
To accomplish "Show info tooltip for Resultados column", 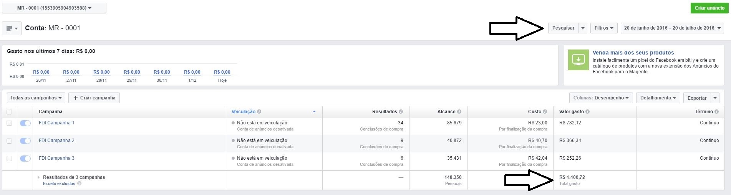I will pyautogui.click(x=401, y=112).
